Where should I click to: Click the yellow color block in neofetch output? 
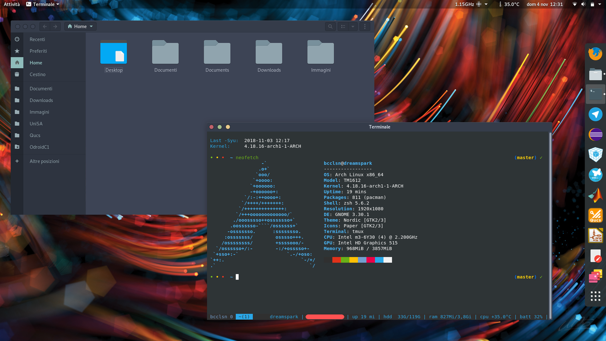click(x=354, y=260)
